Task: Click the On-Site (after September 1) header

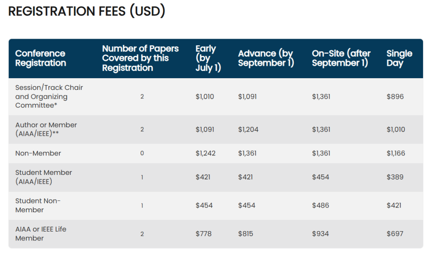Action: [341, 58]
